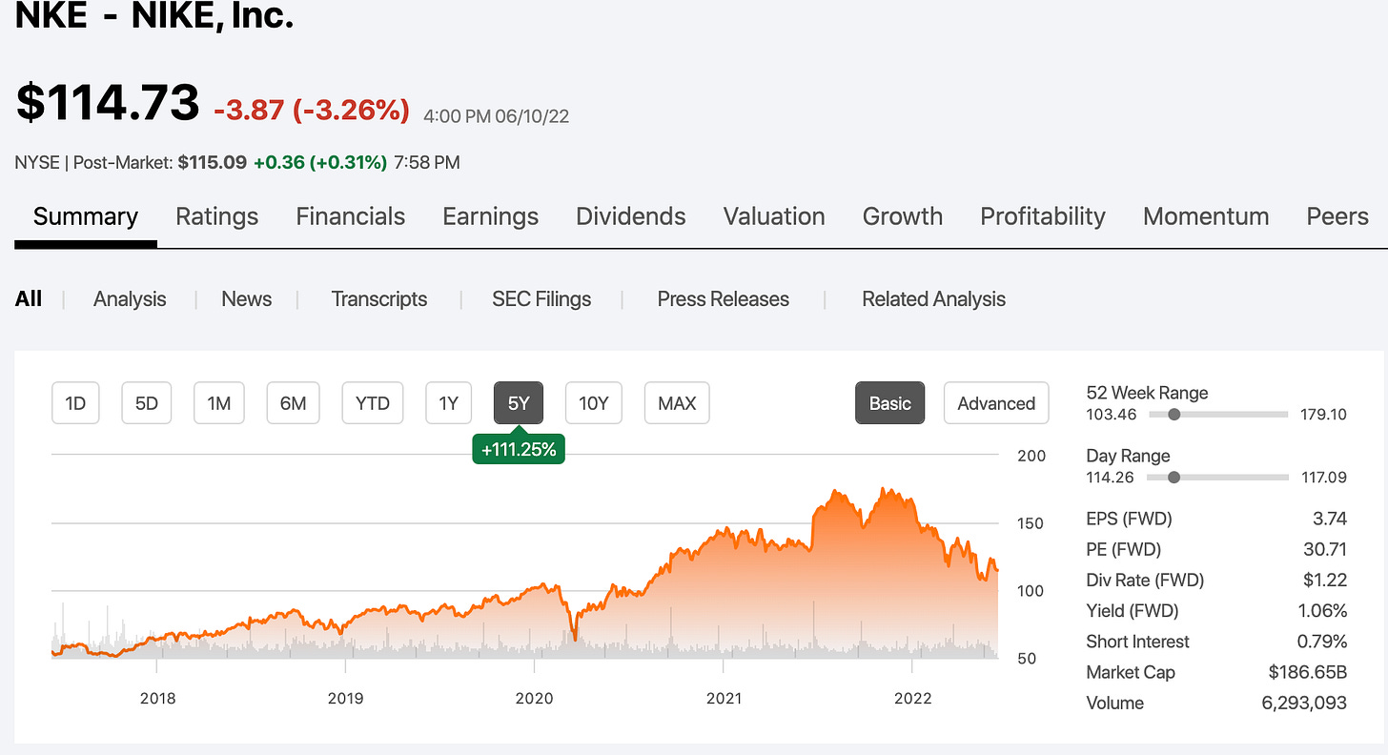Click the Day Range slider marker
Screen dimensions: 1388x755
click(x=1174, y=478)
